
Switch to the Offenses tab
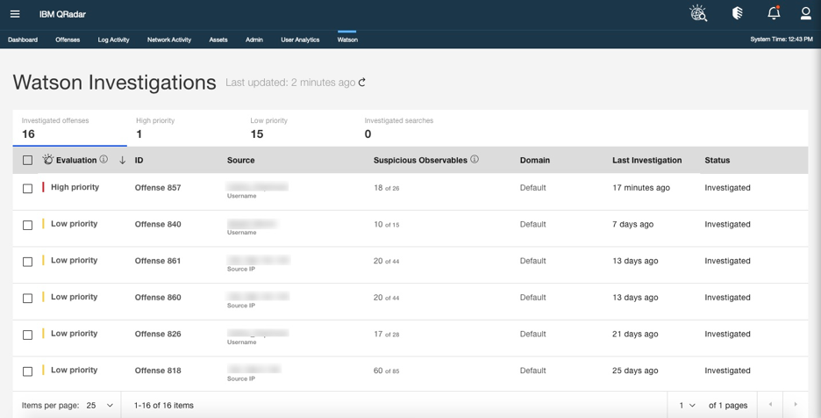click(x=68, y=40)
